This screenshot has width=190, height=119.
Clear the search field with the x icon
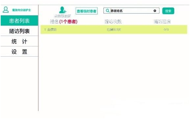coord(155,11)
